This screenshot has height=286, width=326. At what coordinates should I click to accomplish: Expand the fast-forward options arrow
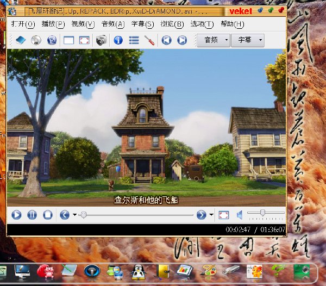coord(211,215)
